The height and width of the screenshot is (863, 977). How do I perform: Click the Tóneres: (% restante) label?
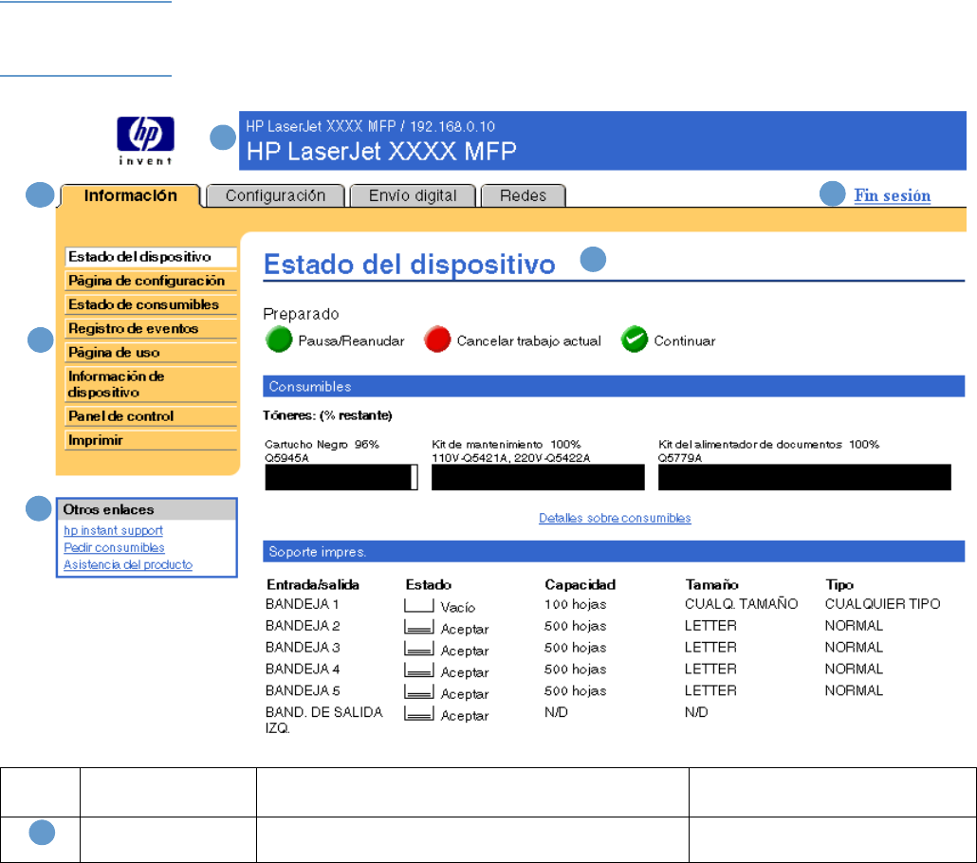click(328, 415)
